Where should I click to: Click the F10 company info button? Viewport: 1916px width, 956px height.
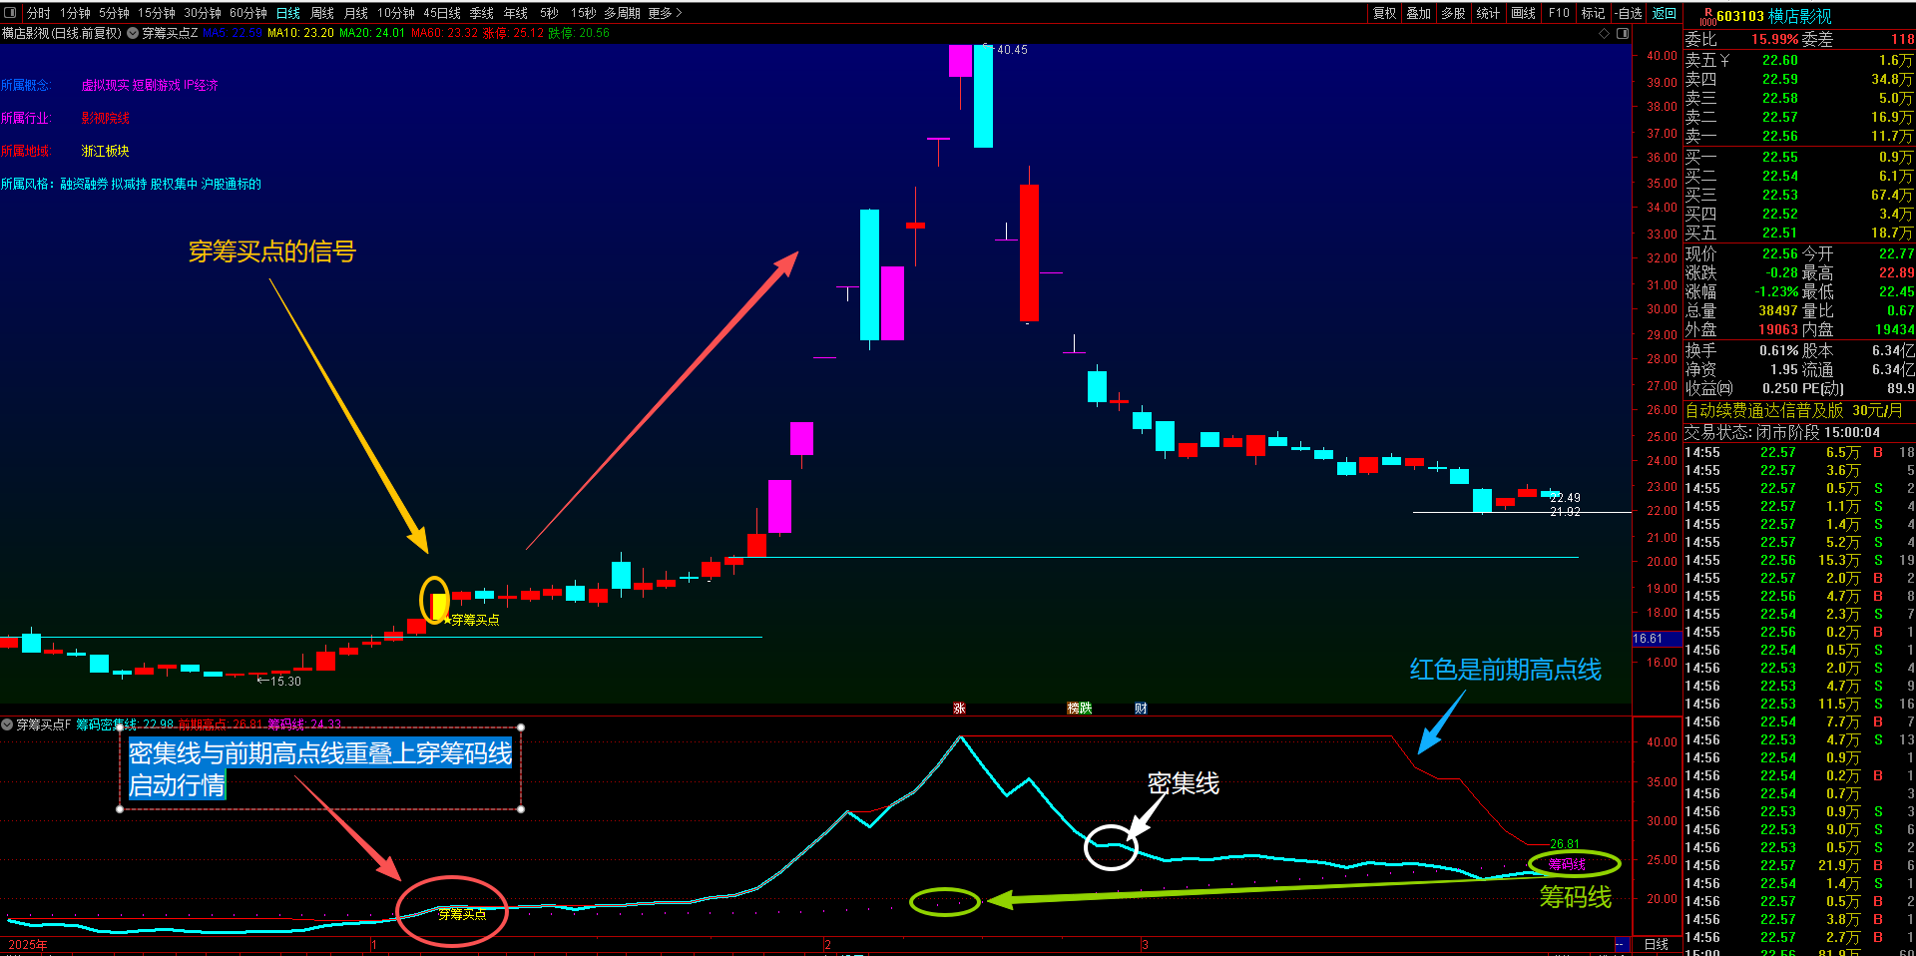pos(1559,13)
